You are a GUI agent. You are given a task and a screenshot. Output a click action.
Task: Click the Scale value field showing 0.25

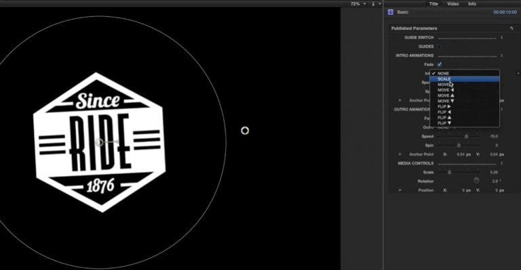(494, 173)
